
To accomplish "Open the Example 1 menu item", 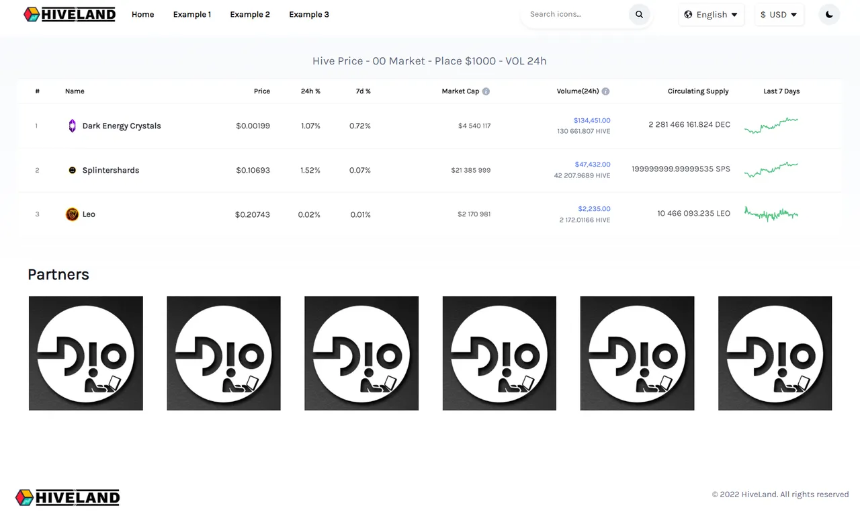I will click(192, 14).
